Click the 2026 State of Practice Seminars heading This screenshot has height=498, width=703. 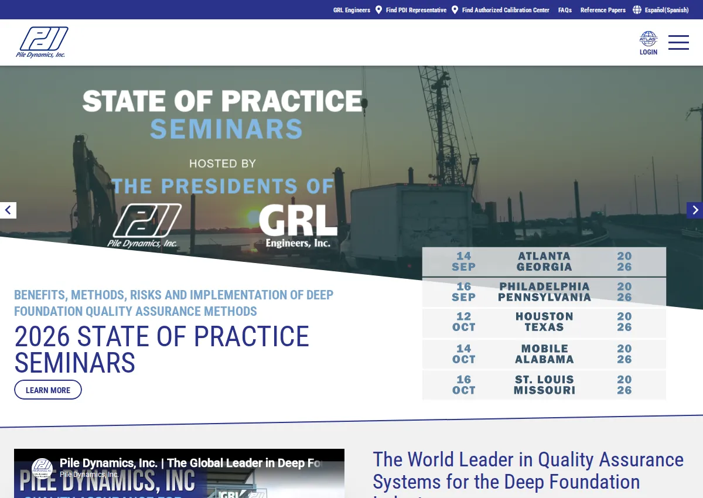pos(162,350)
